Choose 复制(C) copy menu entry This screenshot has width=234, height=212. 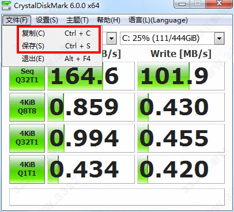coord(56,33)
